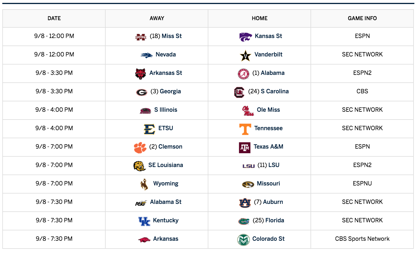The height and width of the screenshot is (254, 419).
Task: Select the Wyoming team link
Action: pos(166,184)
